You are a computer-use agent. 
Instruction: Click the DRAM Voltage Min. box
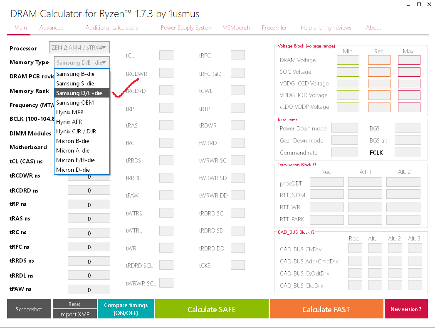click(x=348, y=60)
